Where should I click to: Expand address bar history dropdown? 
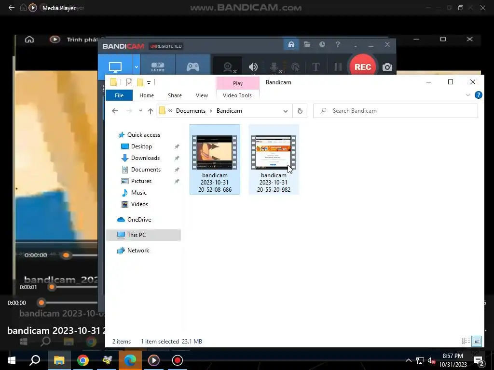[286, 111]
